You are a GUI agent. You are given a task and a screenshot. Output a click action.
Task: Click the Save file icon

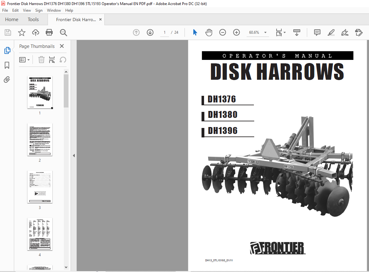(x=8, y=32)
